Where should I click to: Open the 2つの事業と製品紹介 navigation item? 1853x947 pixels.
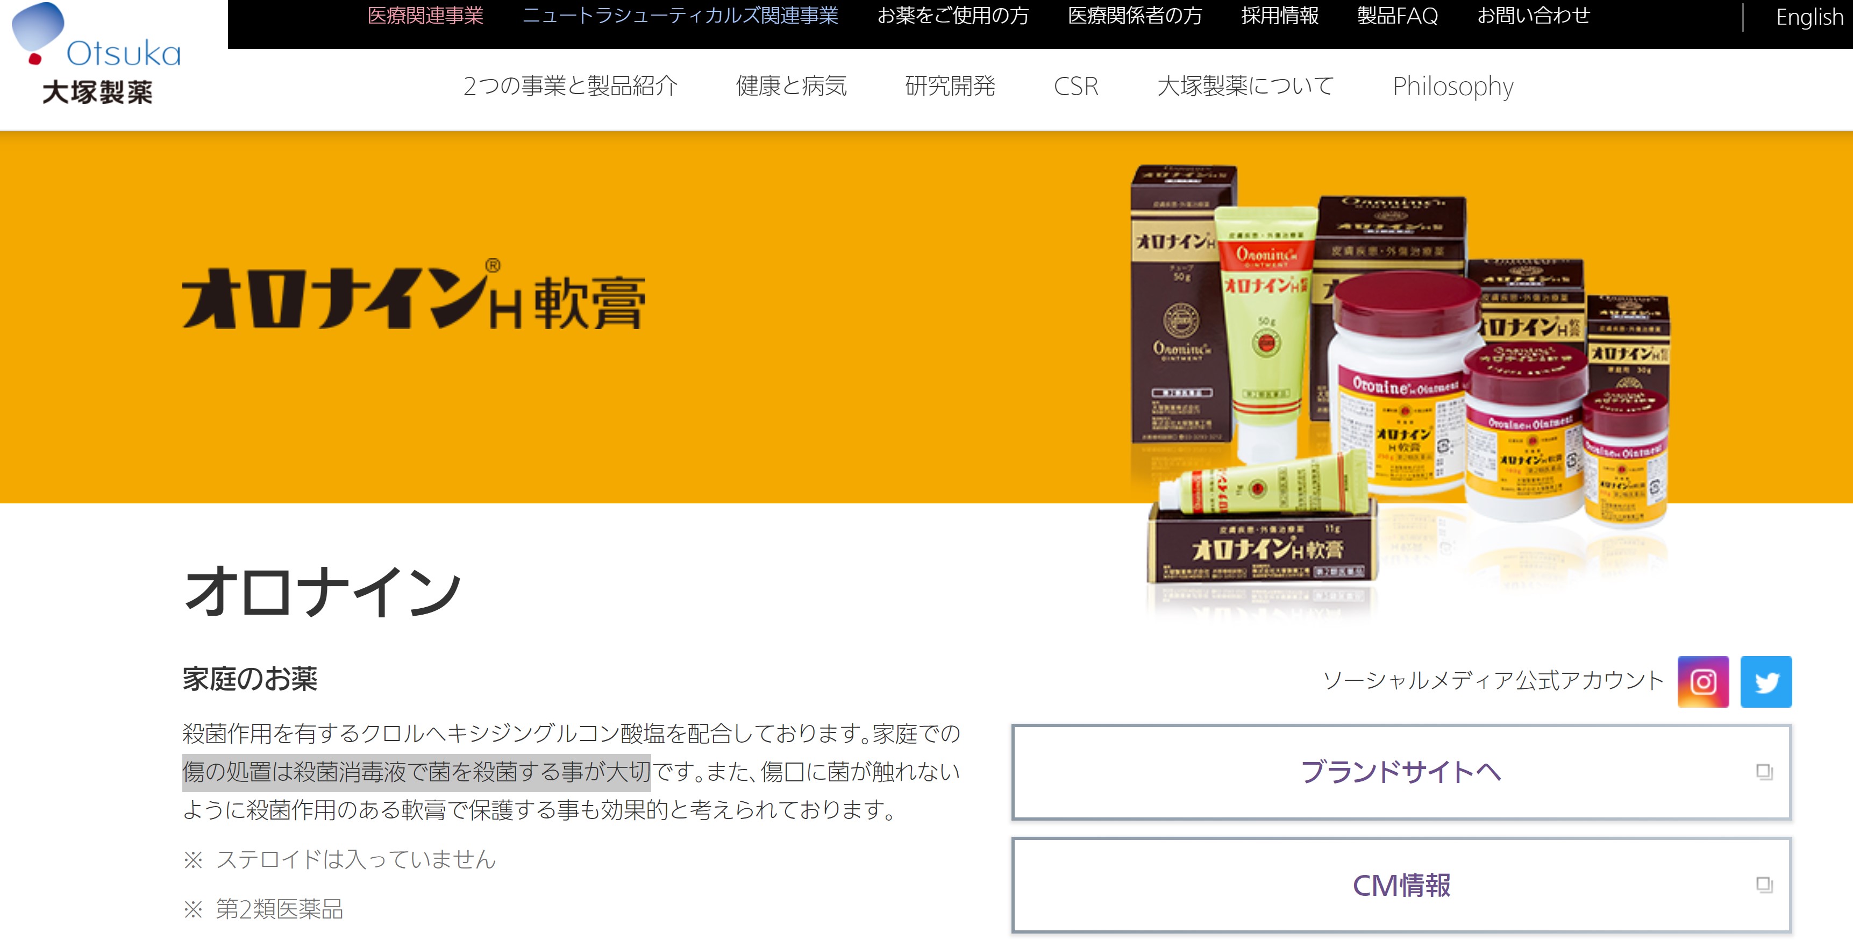[x=572, y=87]
